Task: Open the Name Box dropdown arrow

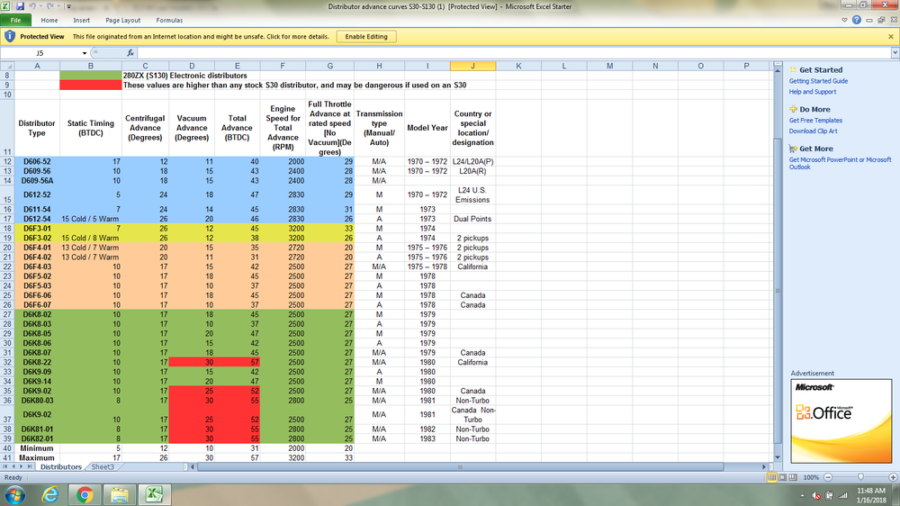Action: coord(85,53)
